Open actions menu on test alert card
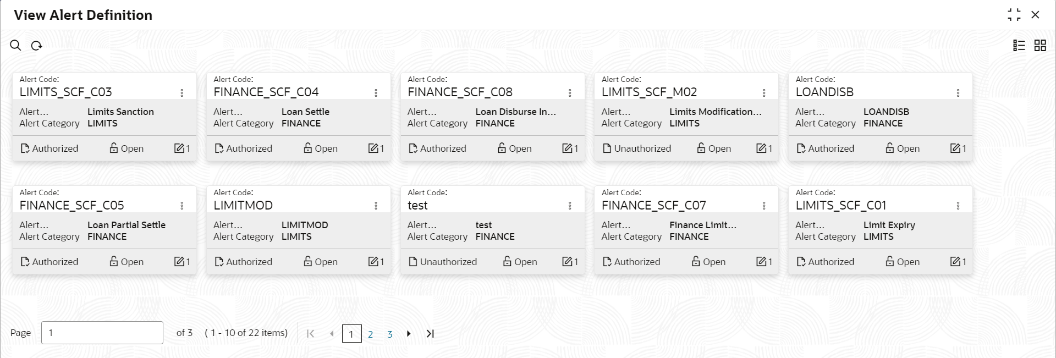The image size is (1056, 358). point(570,206)
